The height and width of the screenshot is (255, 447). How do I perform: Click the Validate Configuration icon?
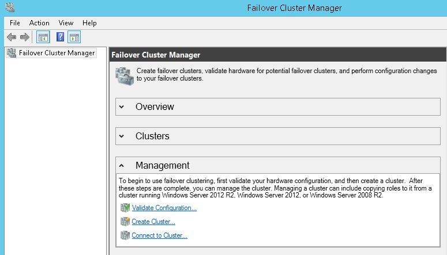125,208
